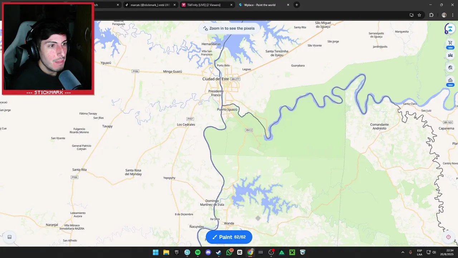Click the Comandante Andresito map label
Viewport: 458px width, 258px height.
pos(379,126)
